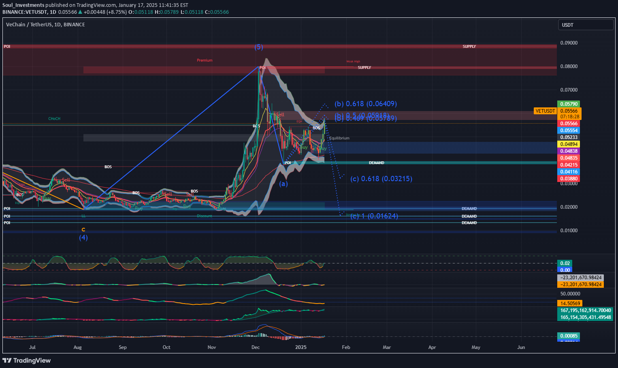Select the green 0.05790 price label
This screenshot has width=618, height=368.
pos(569,104)
